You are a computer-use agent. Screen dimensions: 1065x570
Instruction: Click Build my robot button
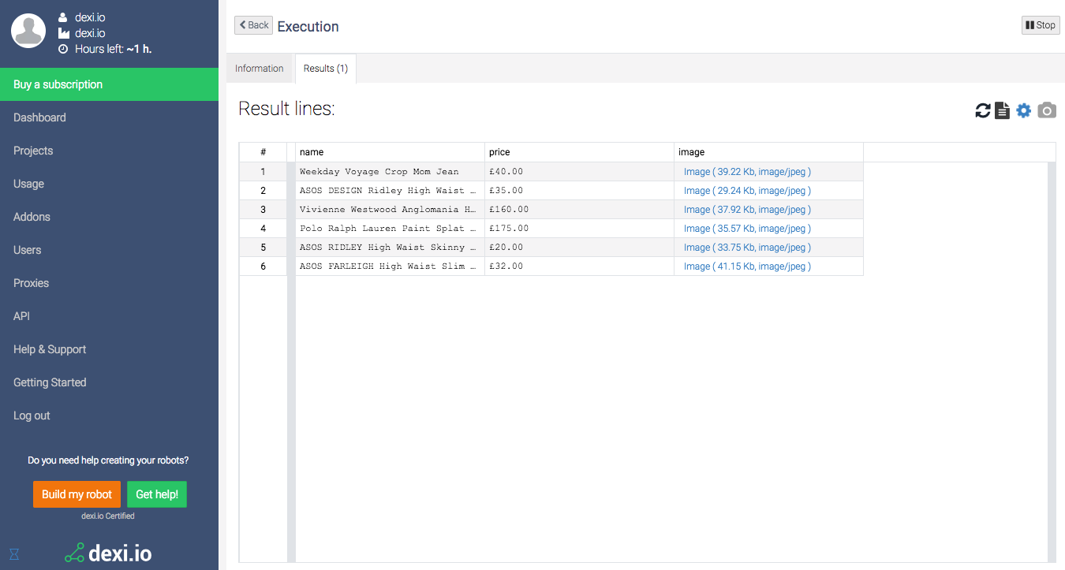tap(77, 494)
